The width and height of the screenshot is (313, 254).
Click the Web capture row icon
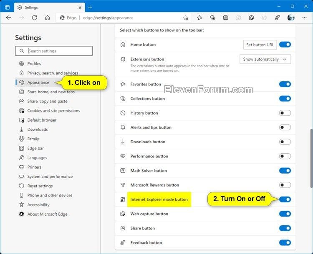pyautogui.click(x=123, y=214)
